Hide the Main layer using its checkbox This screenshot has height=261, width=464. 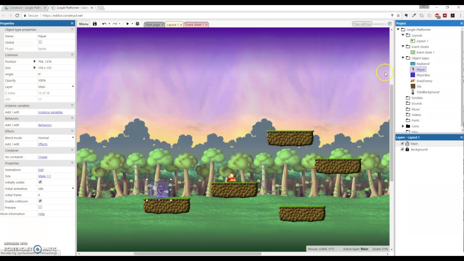click(x=402, y=144)
